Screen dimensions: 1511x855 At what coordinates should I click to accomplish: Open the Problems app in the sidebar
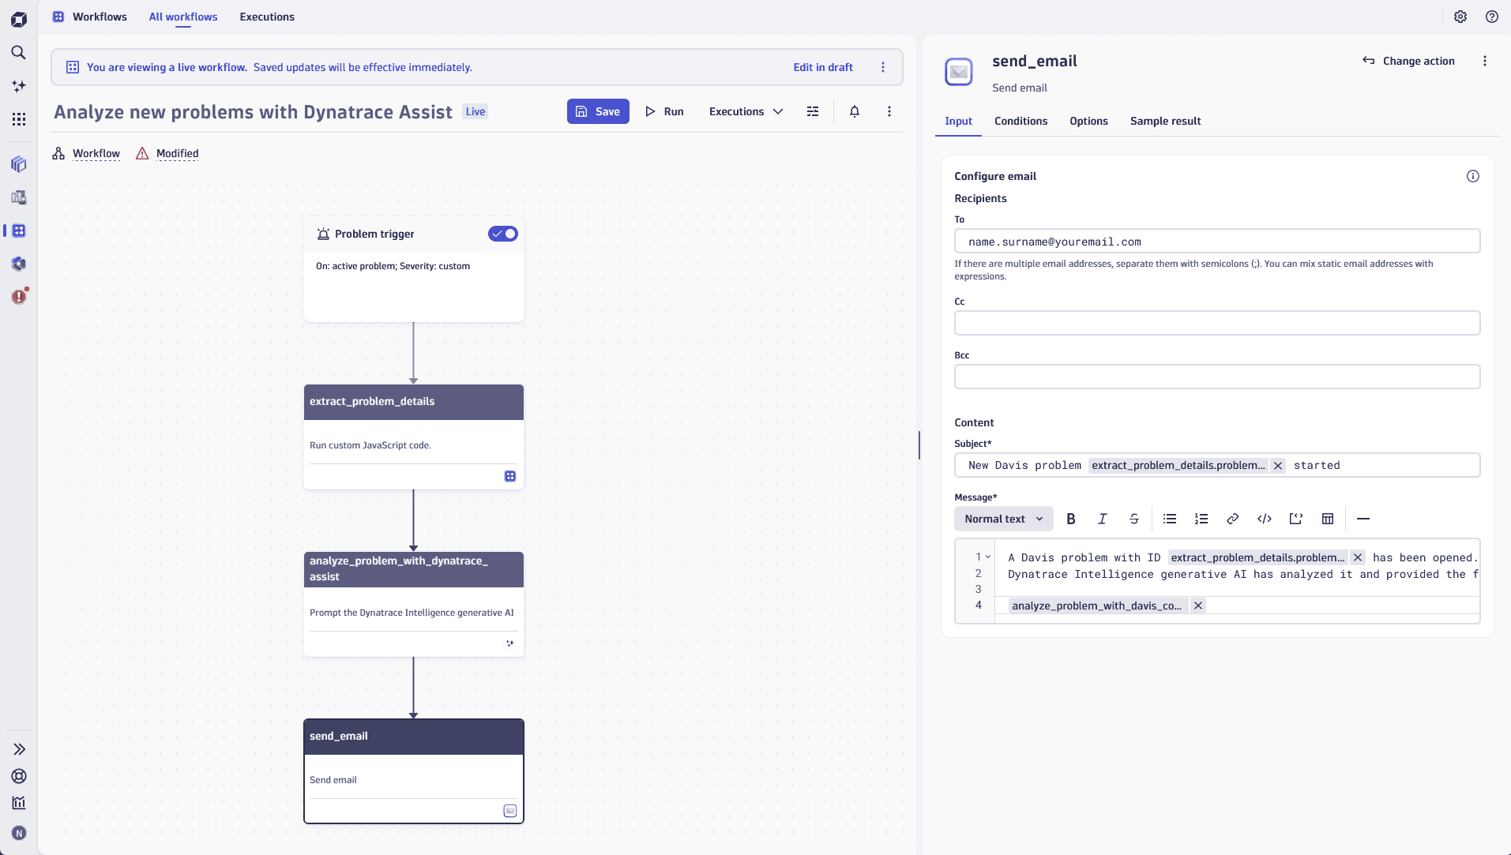point(19,297)
